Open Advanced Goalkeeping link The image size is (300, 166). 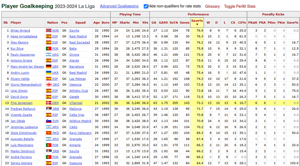pyautogui.click(x=119, y=6)
